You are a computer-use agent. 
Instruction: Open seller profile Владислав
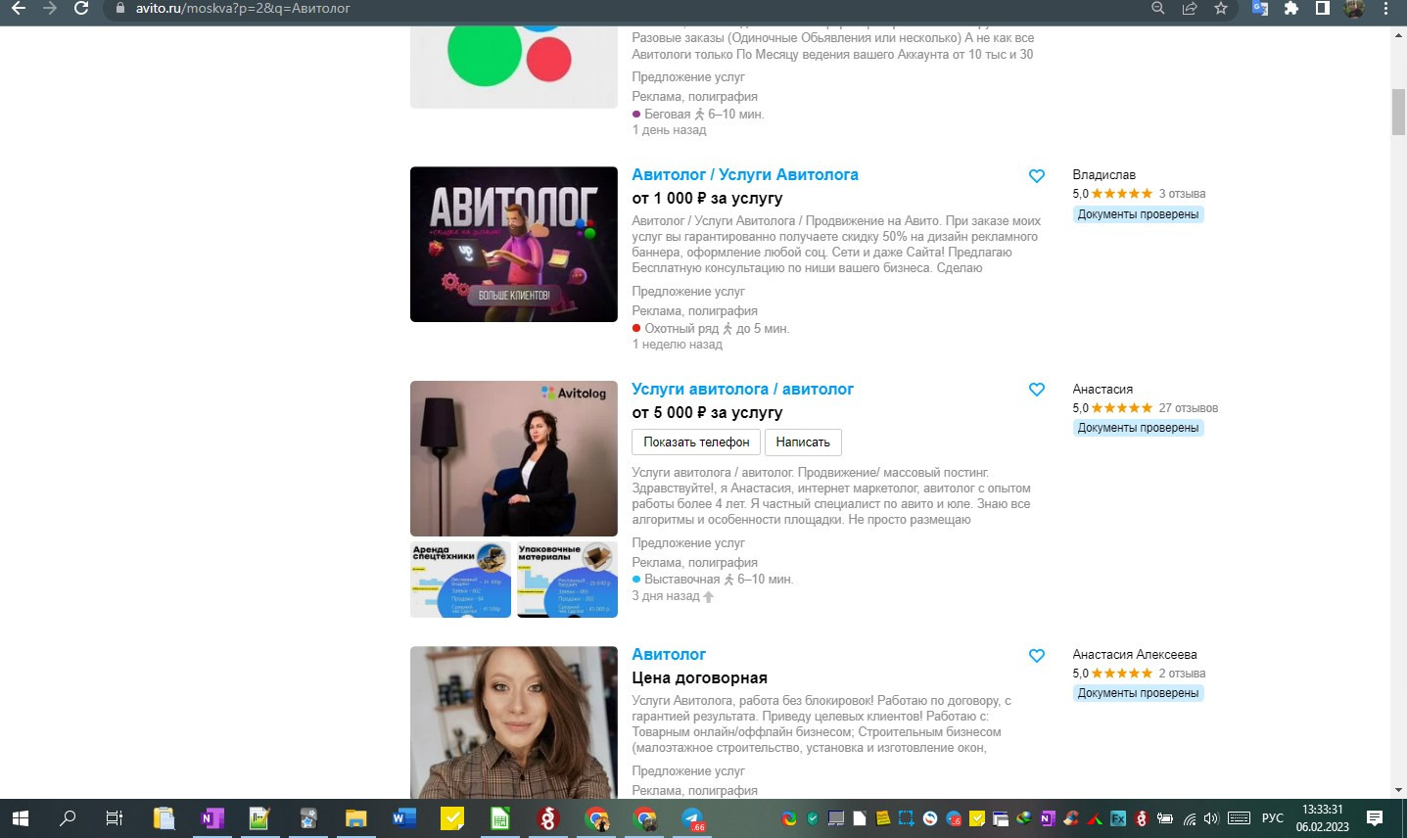point(1103,175)
